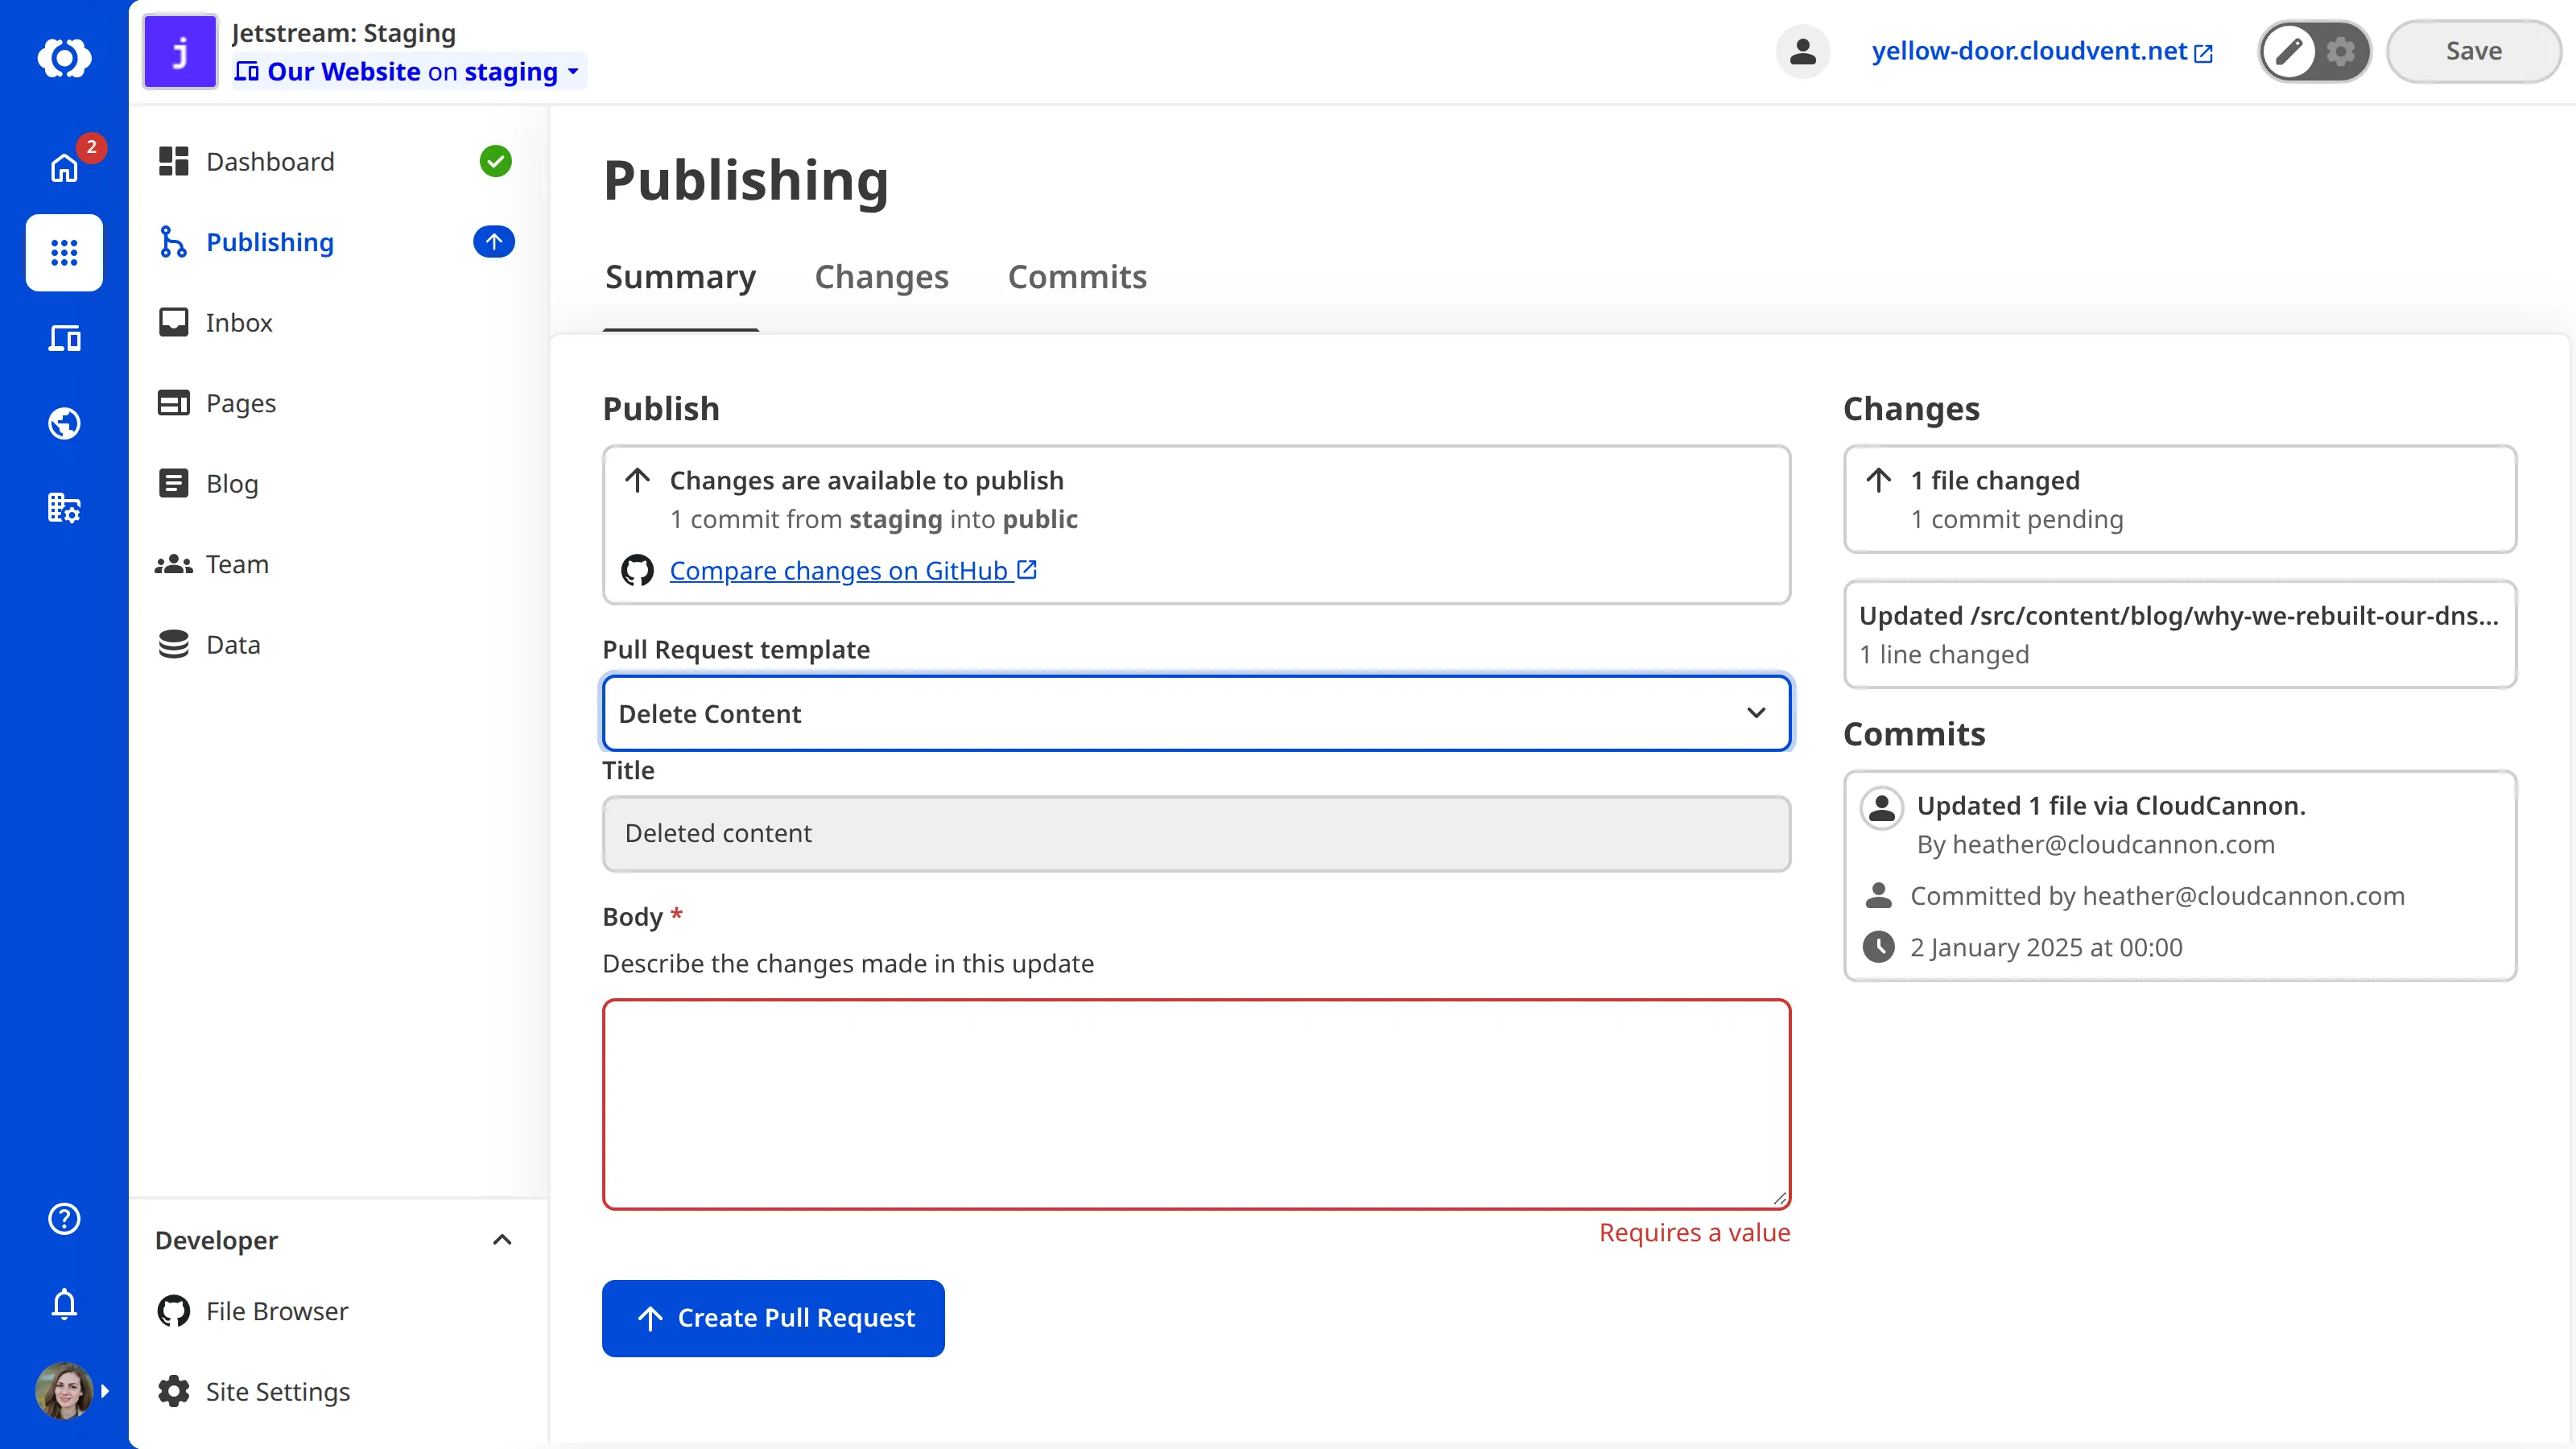Open the Pull Request template dropdown
The height and width of the screenshot is (1449, 2576).
(x=1196, y=713)
